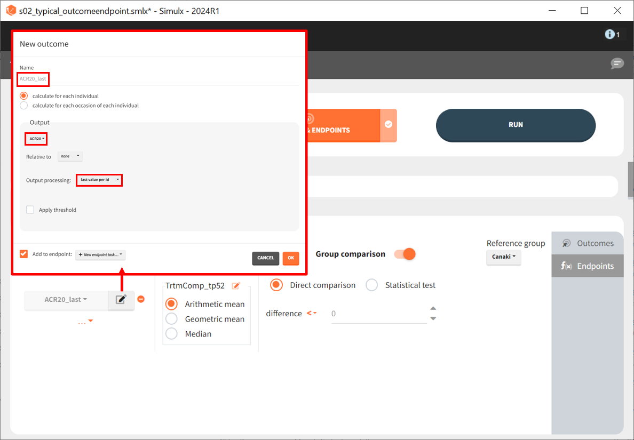Select calculate for each occasion option

[23, 106]
